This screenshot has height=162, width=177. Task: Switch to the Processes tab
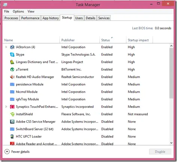(x=11, y=18)
